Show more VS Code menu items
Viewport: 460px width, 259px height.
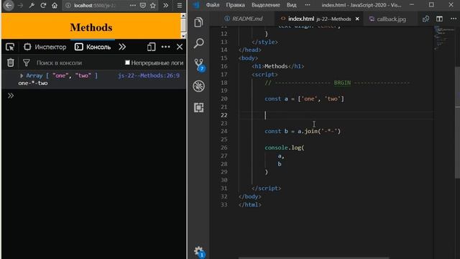[x=307, y=5]
